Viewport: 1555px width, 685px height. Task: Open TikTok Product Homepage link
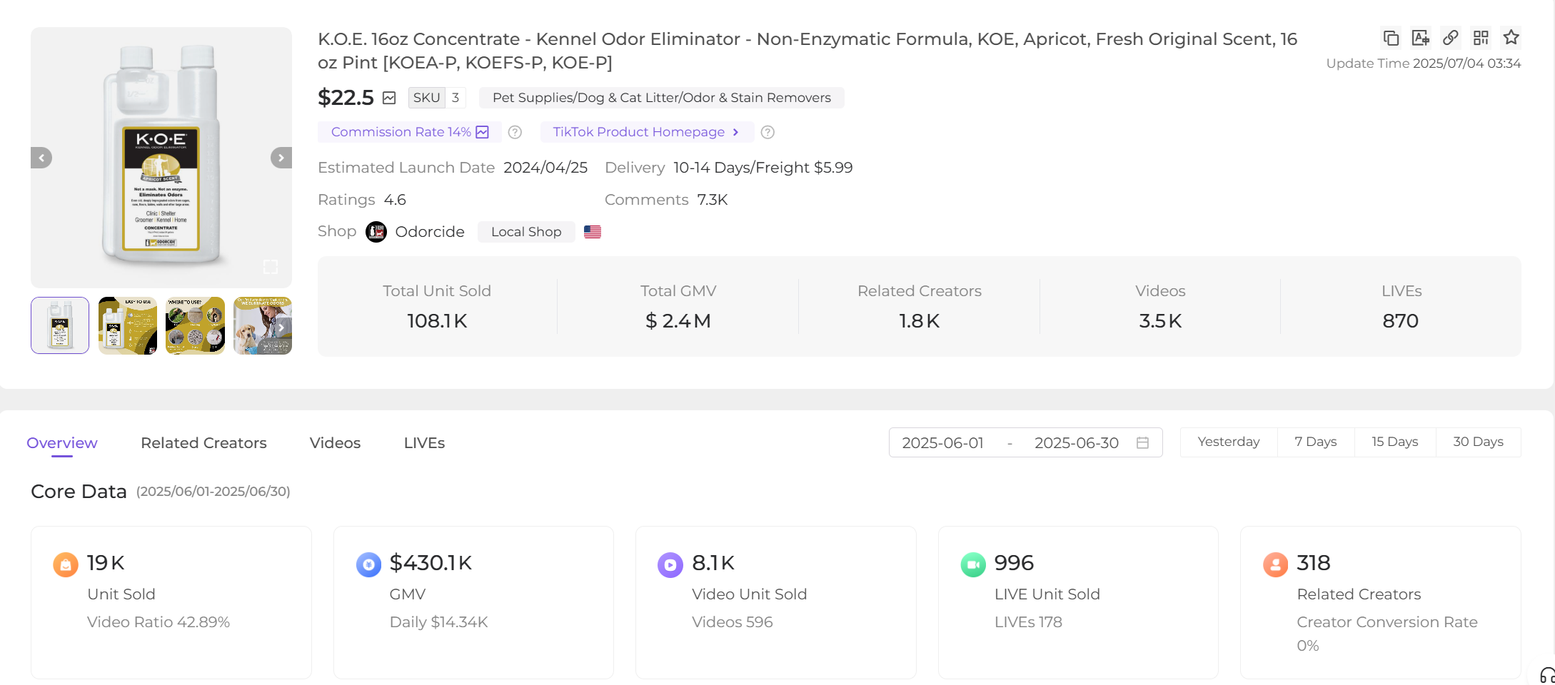coord(646,132)
